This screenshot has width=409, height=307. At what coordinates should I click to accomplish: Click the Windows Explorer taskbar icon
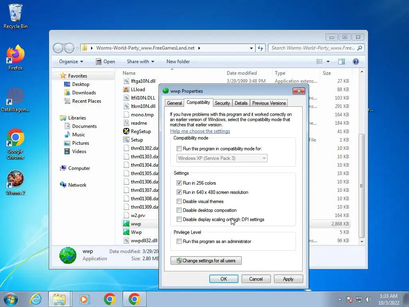59,299
